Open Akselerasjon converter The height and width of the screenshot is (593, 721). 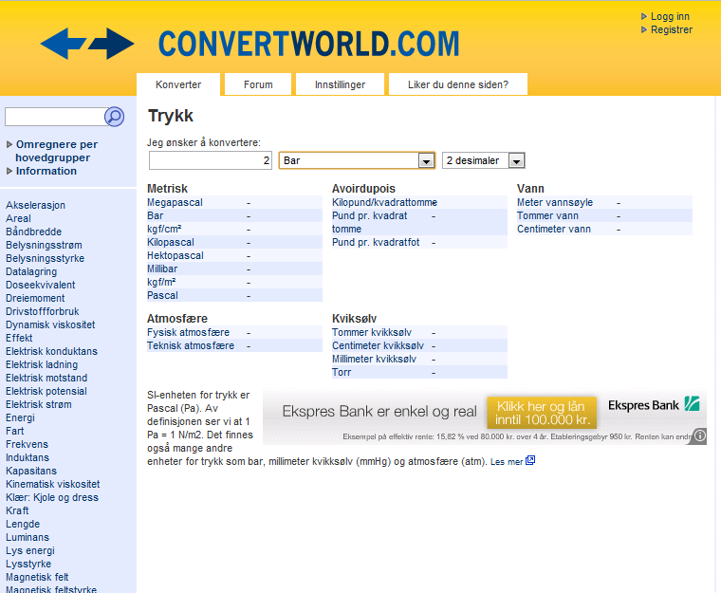click(35, 205)
